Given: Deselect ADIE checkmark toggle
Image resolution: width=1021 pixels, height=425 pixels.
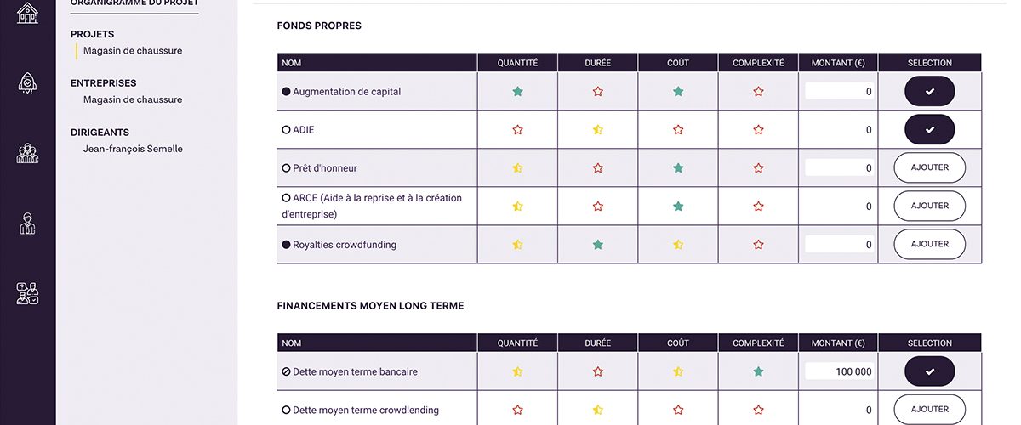Looking at the screenshot, I should pos(929,130).
